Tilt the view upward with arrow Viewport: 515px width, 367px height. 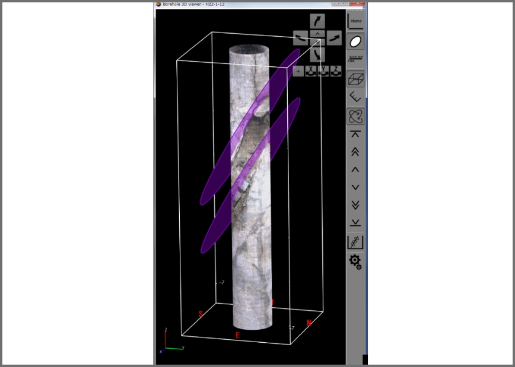[317, 21]
